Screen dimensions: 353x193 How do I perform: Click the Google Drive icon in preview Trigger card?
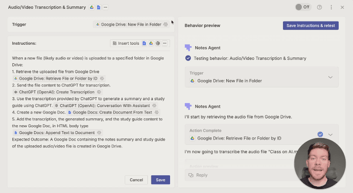[x=192, y=81]
